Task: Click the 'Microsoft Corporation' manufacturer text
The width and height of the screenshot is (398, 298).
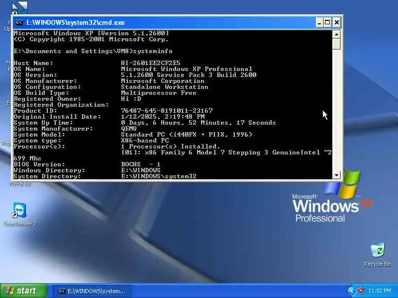Action: pyautogui.click(x=163, y=81)
